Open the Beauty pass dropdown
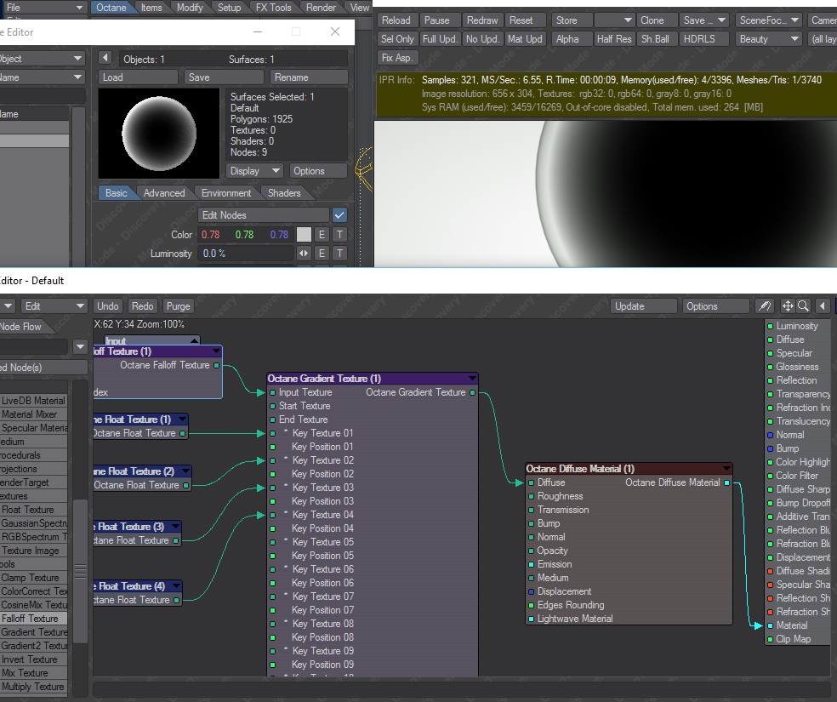Viewport: 837px width, 702px height. click(x=769, y=39)
